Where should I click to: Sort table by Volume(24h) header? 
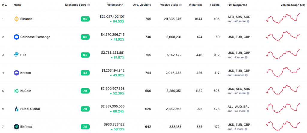point(116,5)
